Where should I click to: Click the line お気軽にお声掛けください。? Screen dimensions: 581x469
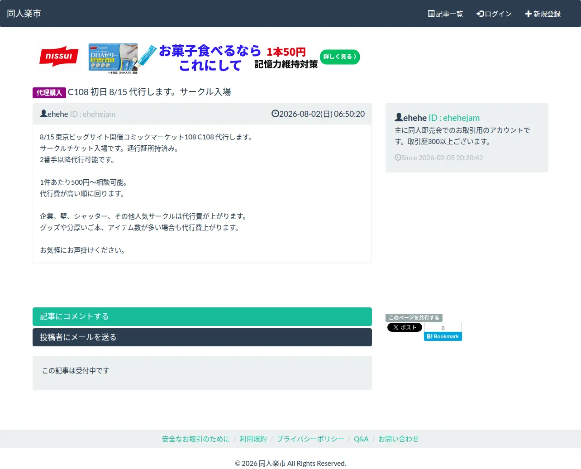coord(84,250)
